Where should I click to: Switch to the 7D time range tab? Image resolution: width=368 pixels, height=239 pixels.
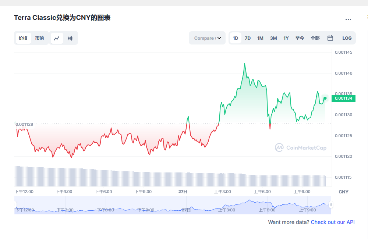click(247, 38)
